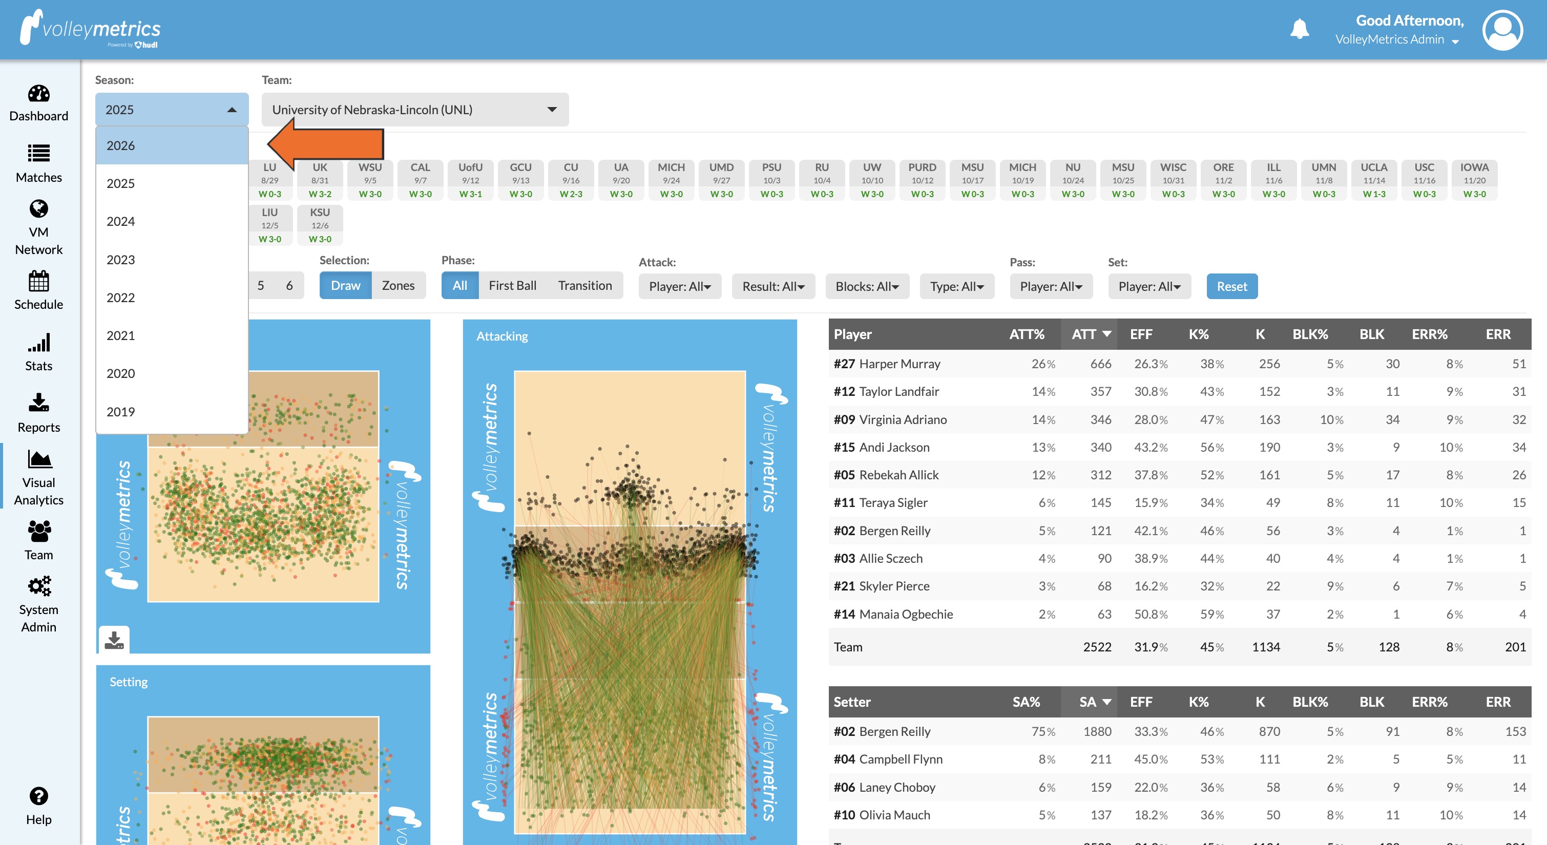Open the Reports section
The image size is (1547, 845).
[38, 413]
